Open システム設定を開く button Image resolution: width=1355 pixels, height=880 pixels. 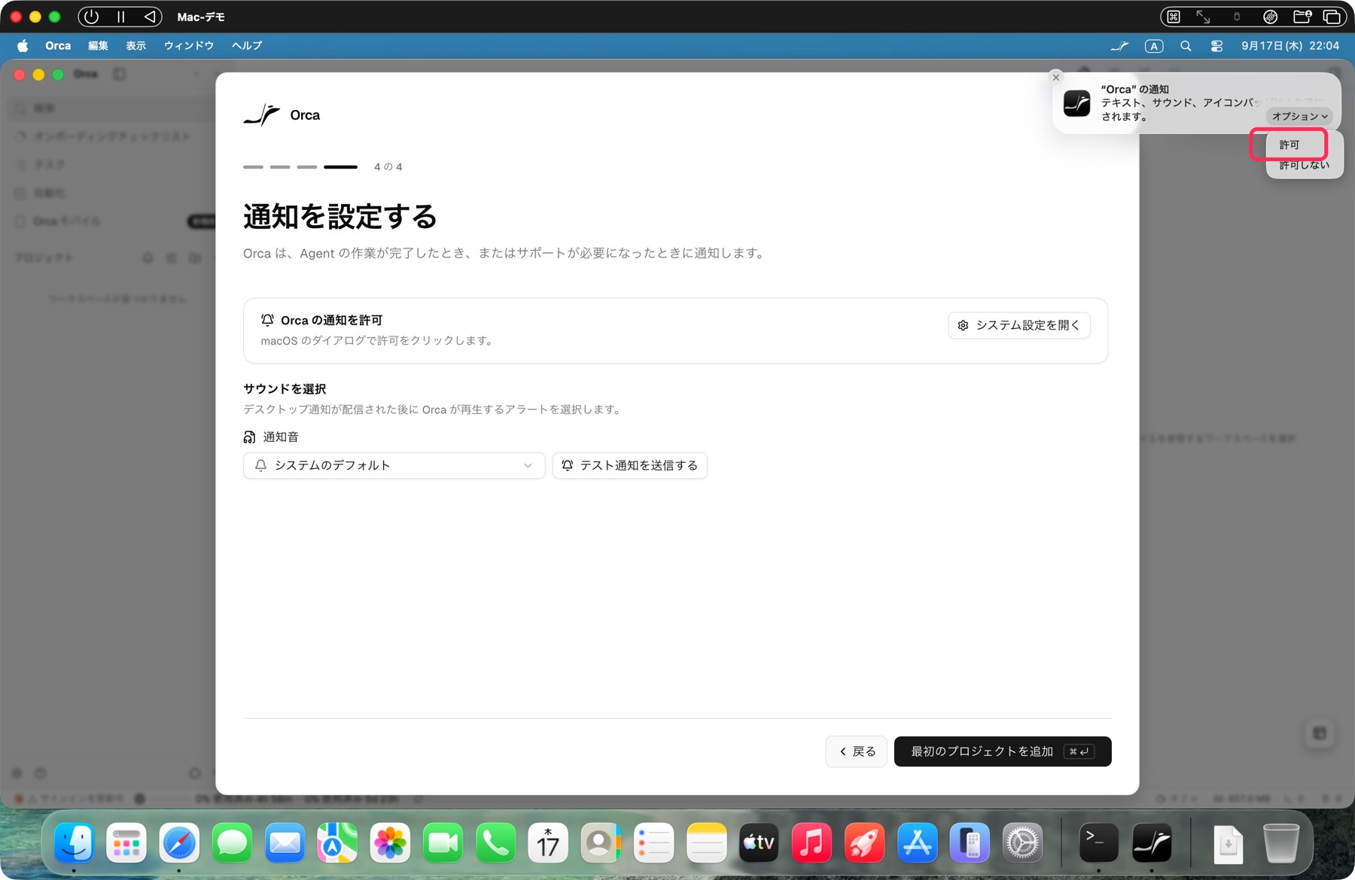(x=1019, y=325)
